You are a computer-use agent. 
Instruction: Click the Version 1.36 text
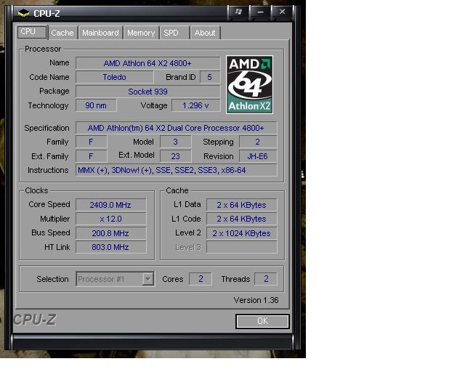[x=256, y=300]
